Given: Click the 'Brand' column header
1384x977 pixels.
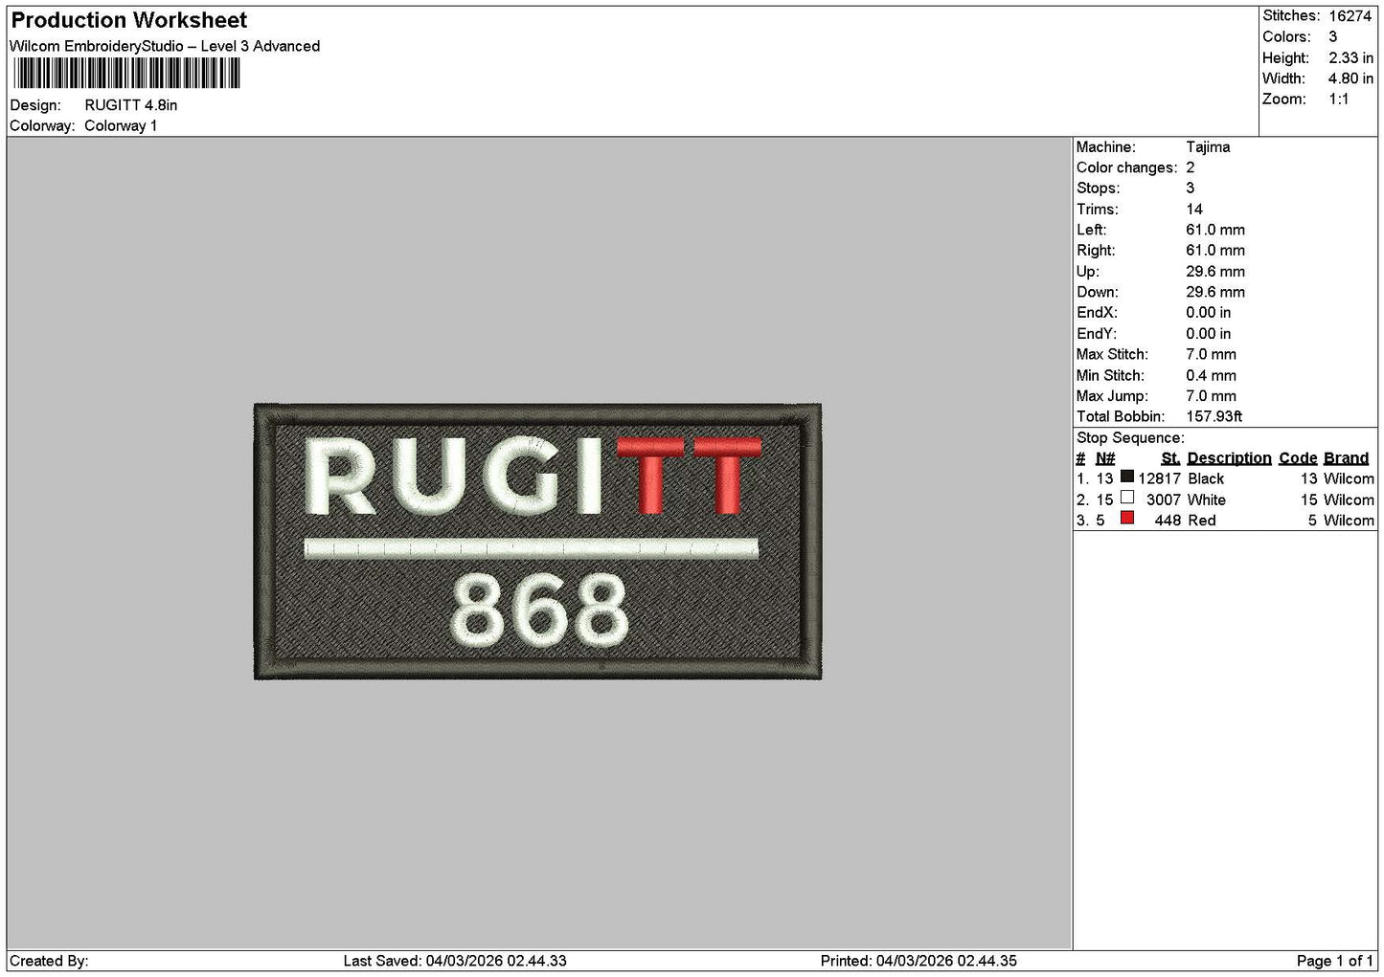Looking at the screenshot, I should coord(1346,458).
